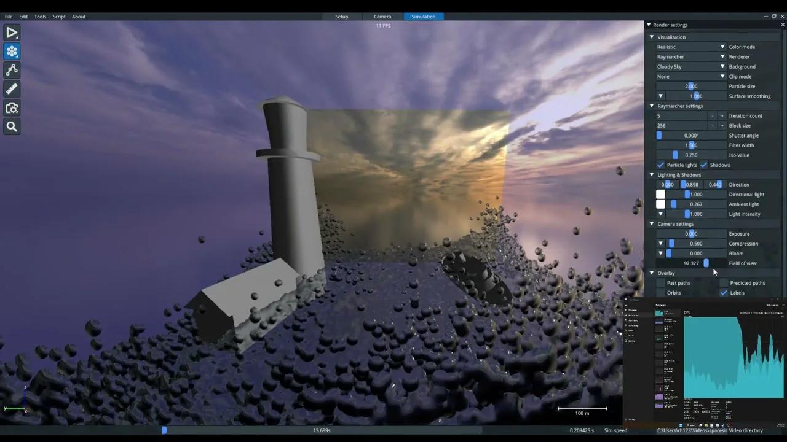Open the camera capture settings icon
The height and width of the screenshot is (442, 787).
click(x=12, y=107)
